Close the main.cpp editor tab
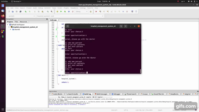The height and width of the screenshot is (112, 199). point(58,20)
